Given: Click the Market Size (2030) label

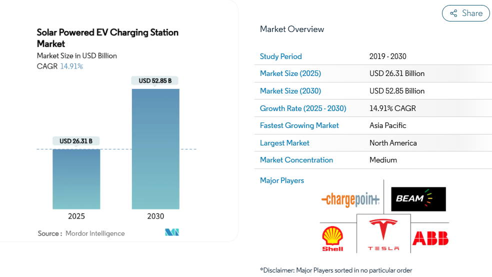Looking at the screenshot, I should coord(290,91).
